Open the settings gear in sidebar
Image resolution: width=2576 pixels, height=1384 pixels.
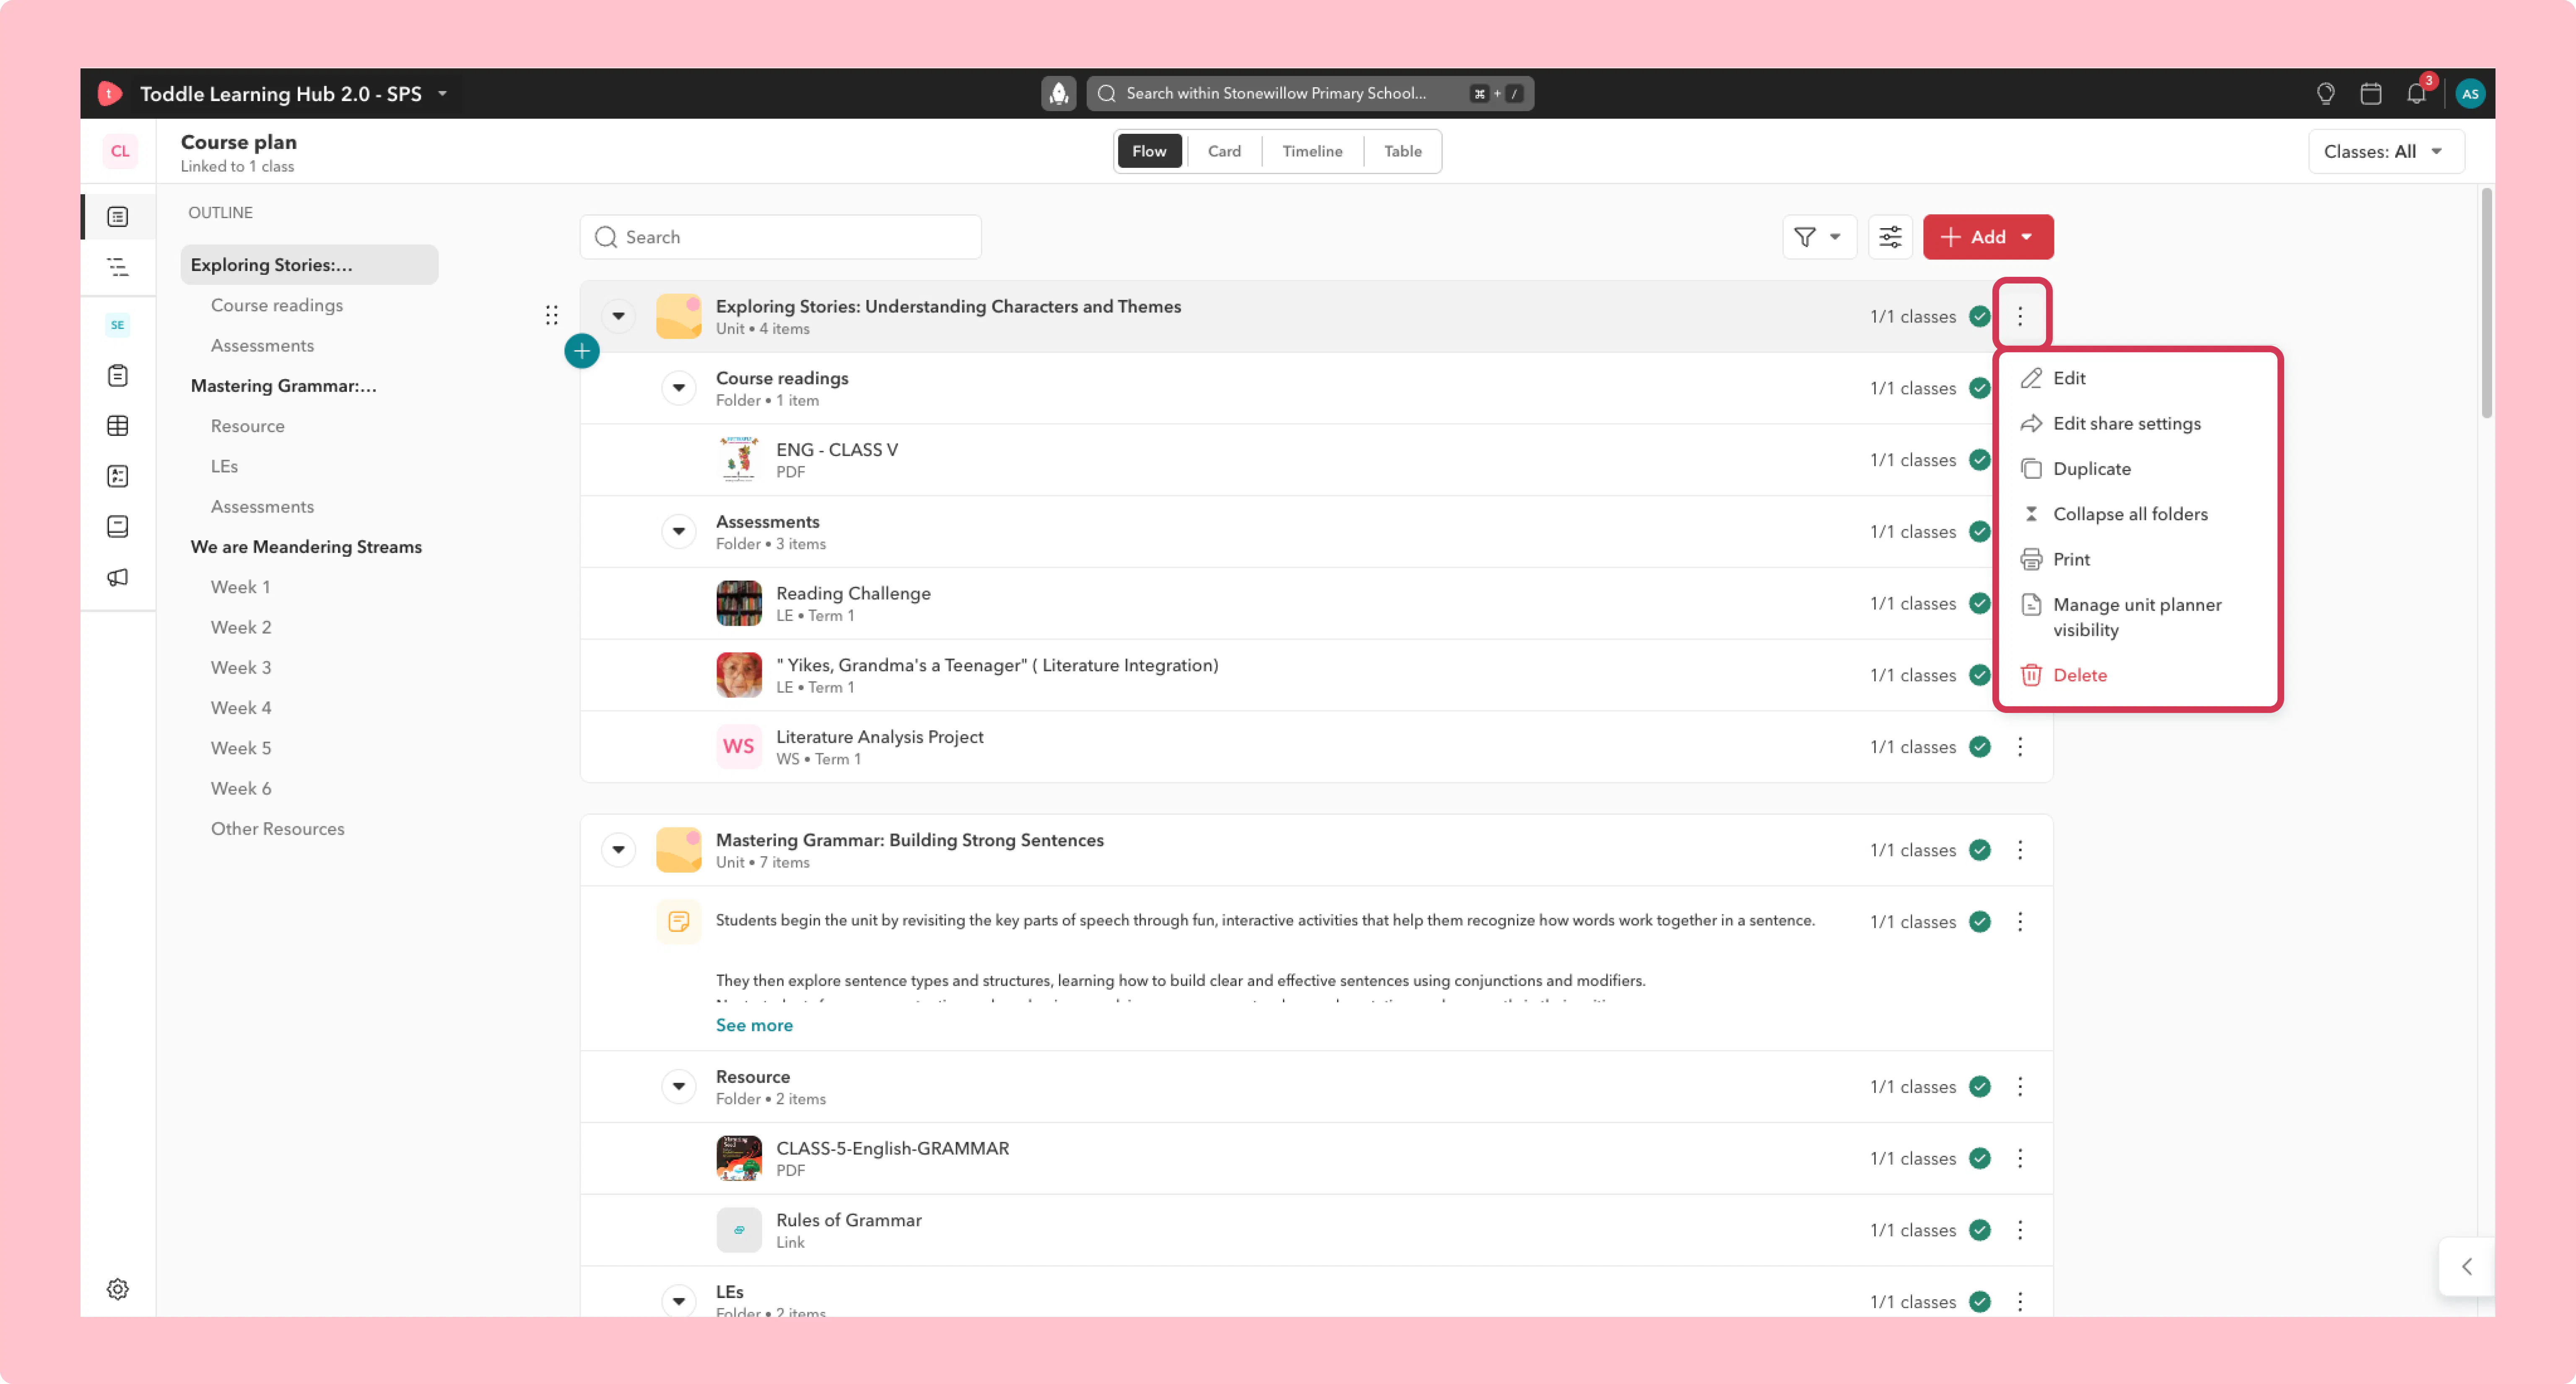[118, 1288]
